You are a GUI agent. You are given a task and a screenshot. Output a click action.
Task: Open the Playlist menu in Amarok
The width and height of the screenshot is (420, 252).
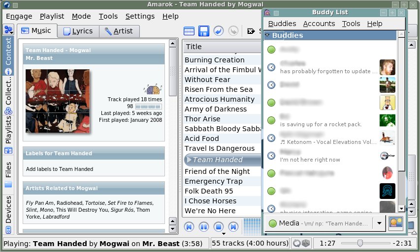pos(52,16)
